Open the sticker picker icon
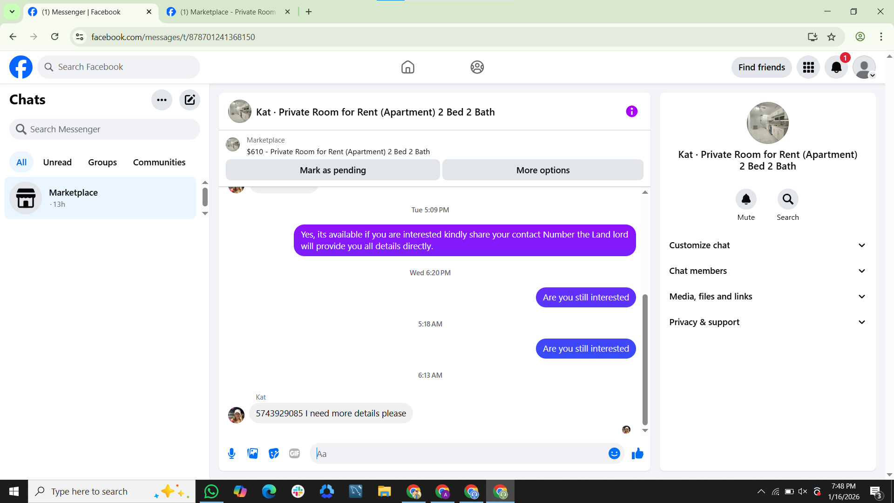 274,454
